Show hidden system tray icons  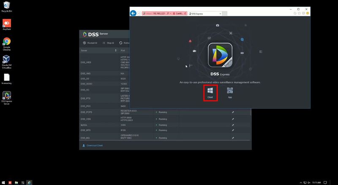[x=301, y=182]
